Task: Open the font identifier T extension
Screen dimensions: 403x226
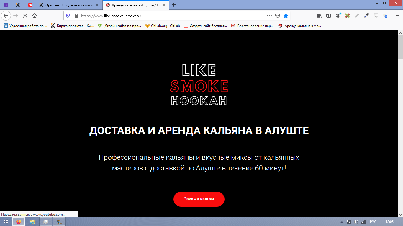Action: coord(376,16)
